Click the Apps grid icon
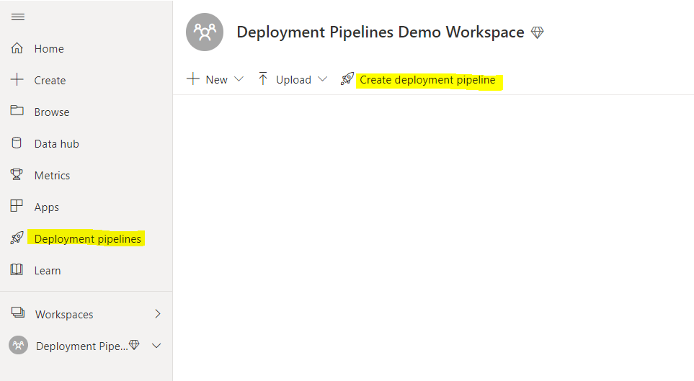 [x=17, y=207]
